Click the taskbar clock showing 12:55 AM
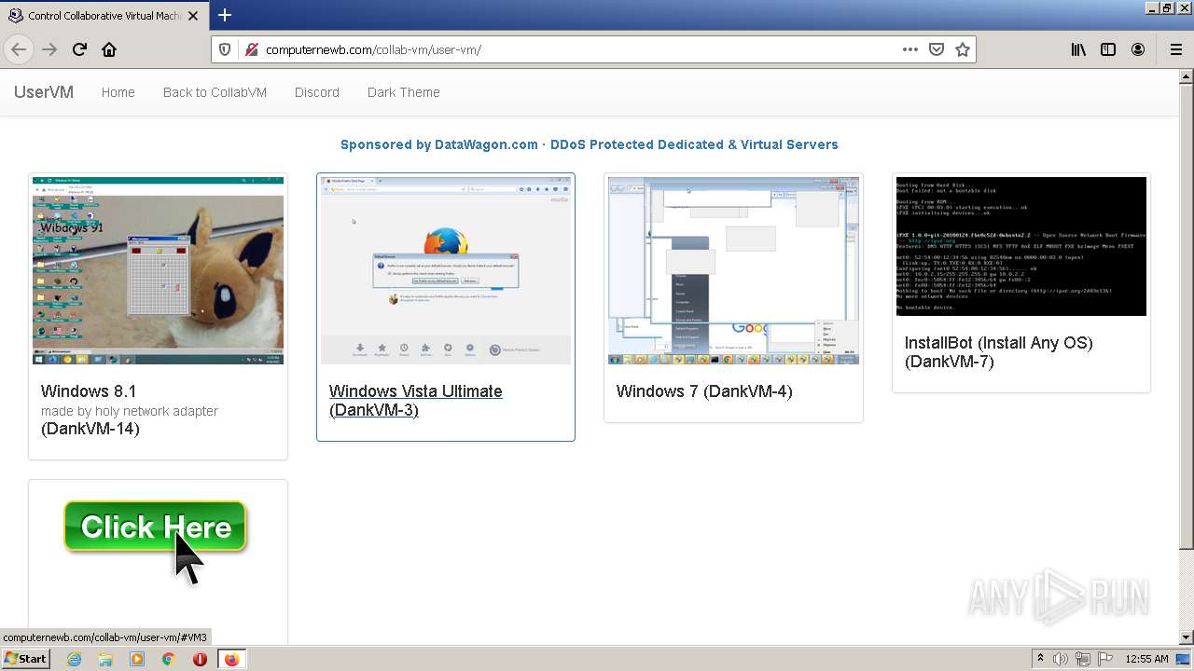The height and width of the screenshot is (671, 1194). (1146, 659)
